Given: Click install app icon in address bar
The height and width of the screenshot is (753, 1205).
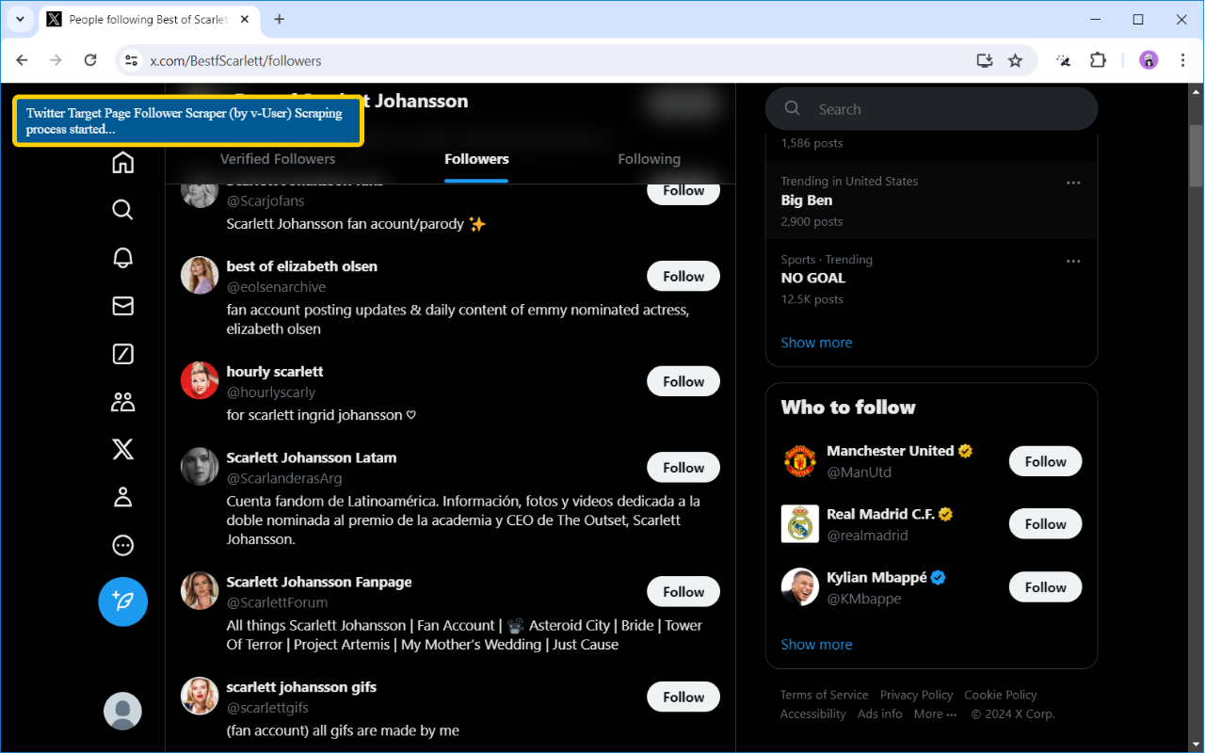Looking at the screenshot, I should pyautogui.click(x=985, y=60).
